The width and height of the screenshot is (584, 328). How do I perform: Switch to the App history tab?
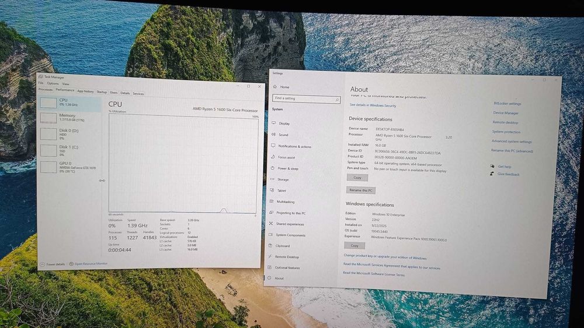(85, 91)
